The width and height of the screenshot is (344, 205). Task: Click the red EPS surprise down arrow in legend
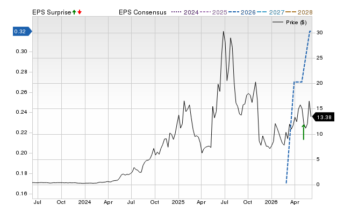point(80,12)
